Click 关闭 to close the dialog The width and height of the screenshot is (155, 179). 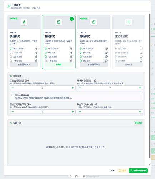pyautogui.click(x=112, y=171)
